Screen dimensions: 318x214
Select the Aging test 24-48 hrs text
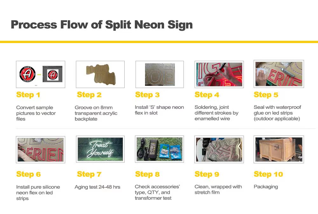pos(97,187)
